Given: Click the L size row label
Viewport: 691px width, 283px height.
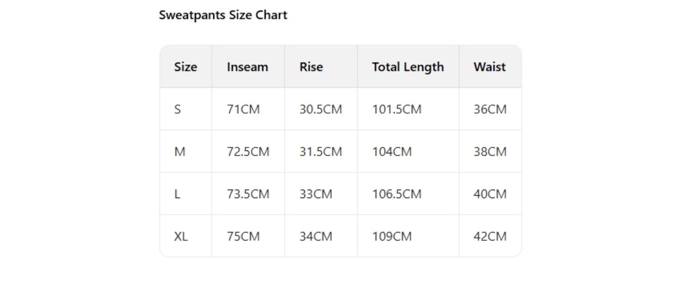Looking at the screenshot, I should click(x=177, y=194).
